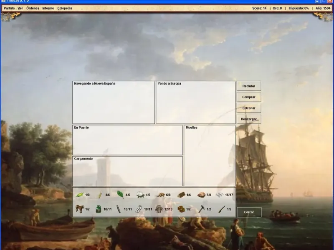Click the horses price 1/2
334x250 pixels.
coord(87,210)
